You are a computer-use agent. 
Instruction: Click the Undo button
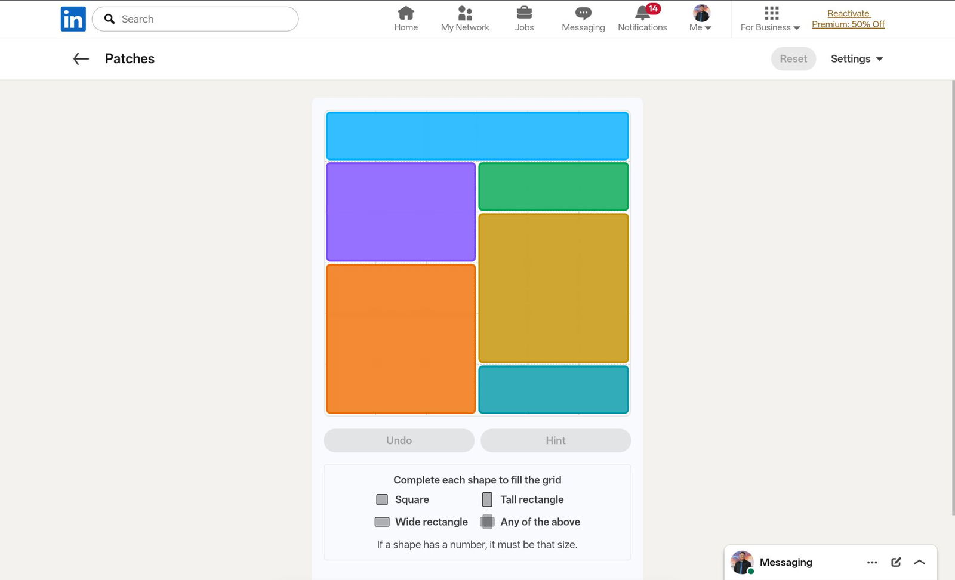point(399,440)
